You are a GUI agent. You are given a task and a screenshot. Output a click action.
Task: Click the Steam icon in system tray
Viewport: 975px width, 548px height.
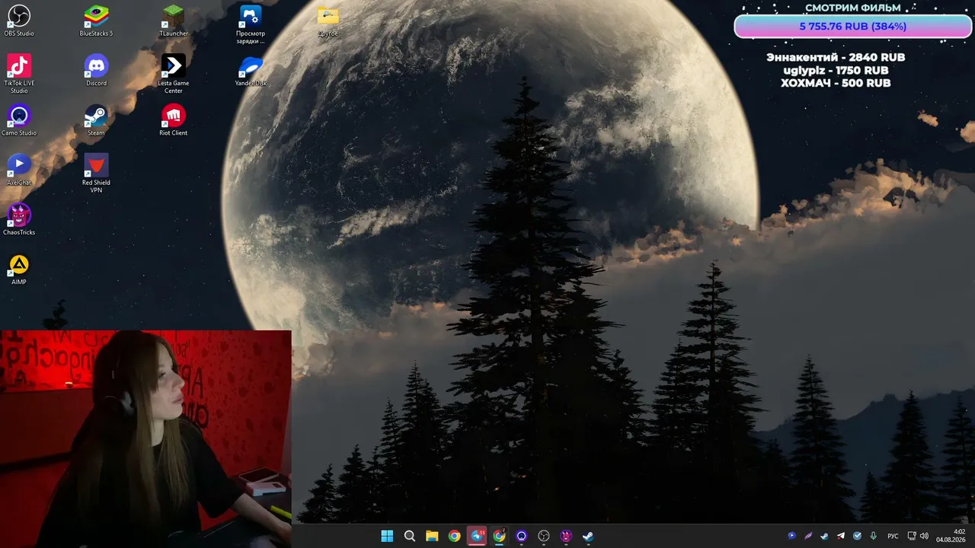pyautogui.click(x=824, y=536)
